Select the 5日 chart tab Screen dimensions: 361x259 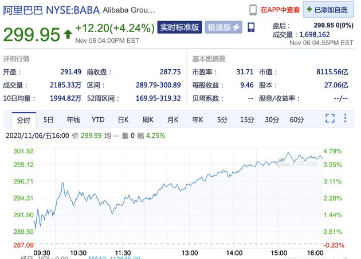click(x=48, y=119)
